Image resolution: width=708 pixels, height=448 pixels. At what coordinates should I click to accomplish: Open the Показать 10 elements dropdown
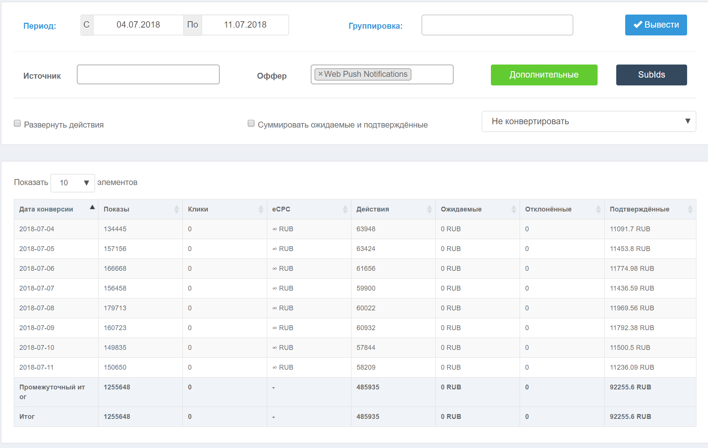click(73, 183)
